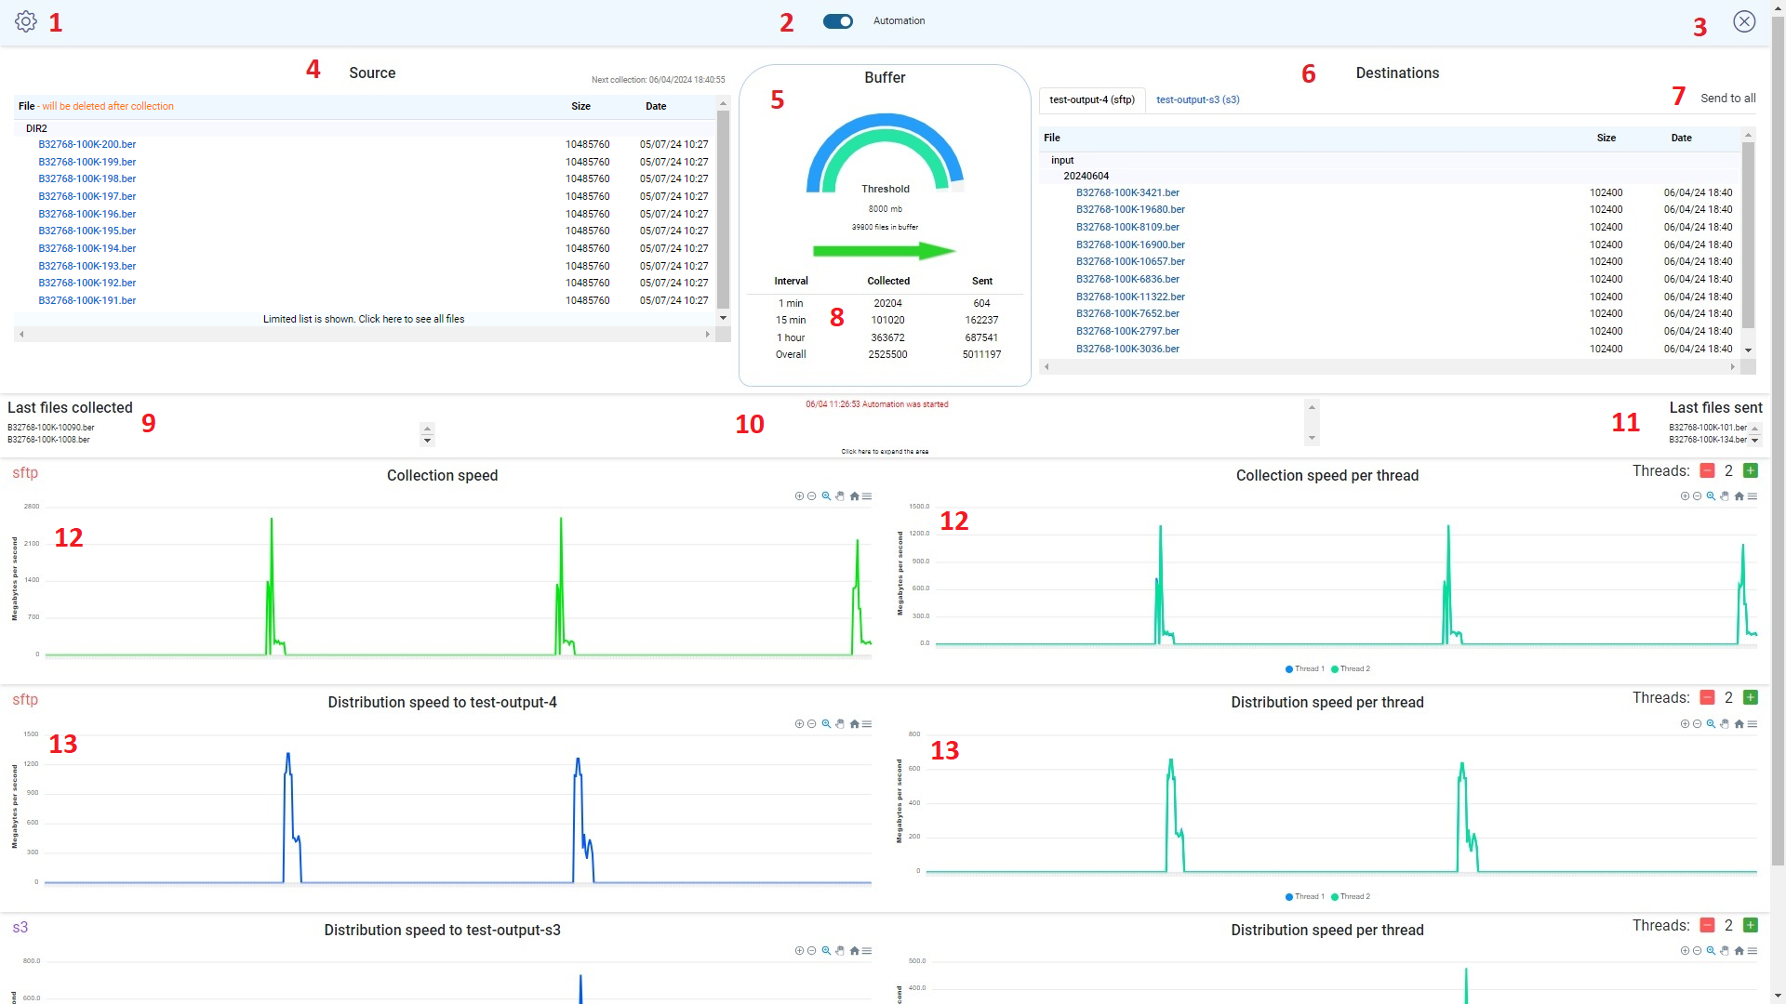The image size is (1786, 1004).
Task: Activate pan hand on Collection speed per thread chart
Action: point(1725,496)
